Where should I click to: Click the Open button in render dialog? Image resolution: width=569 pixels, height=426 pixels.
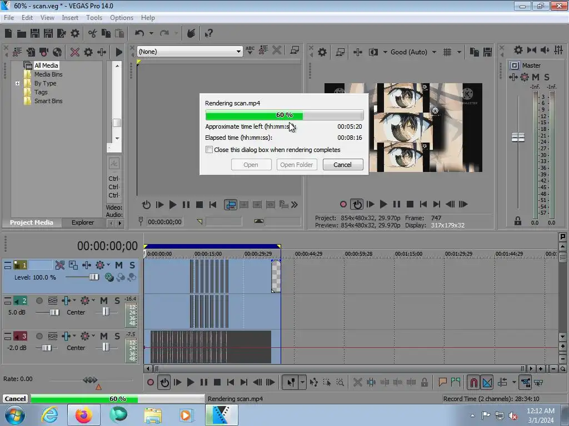[x=251, y=165]
